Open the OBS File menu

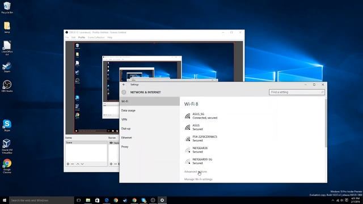click(67, 37)
